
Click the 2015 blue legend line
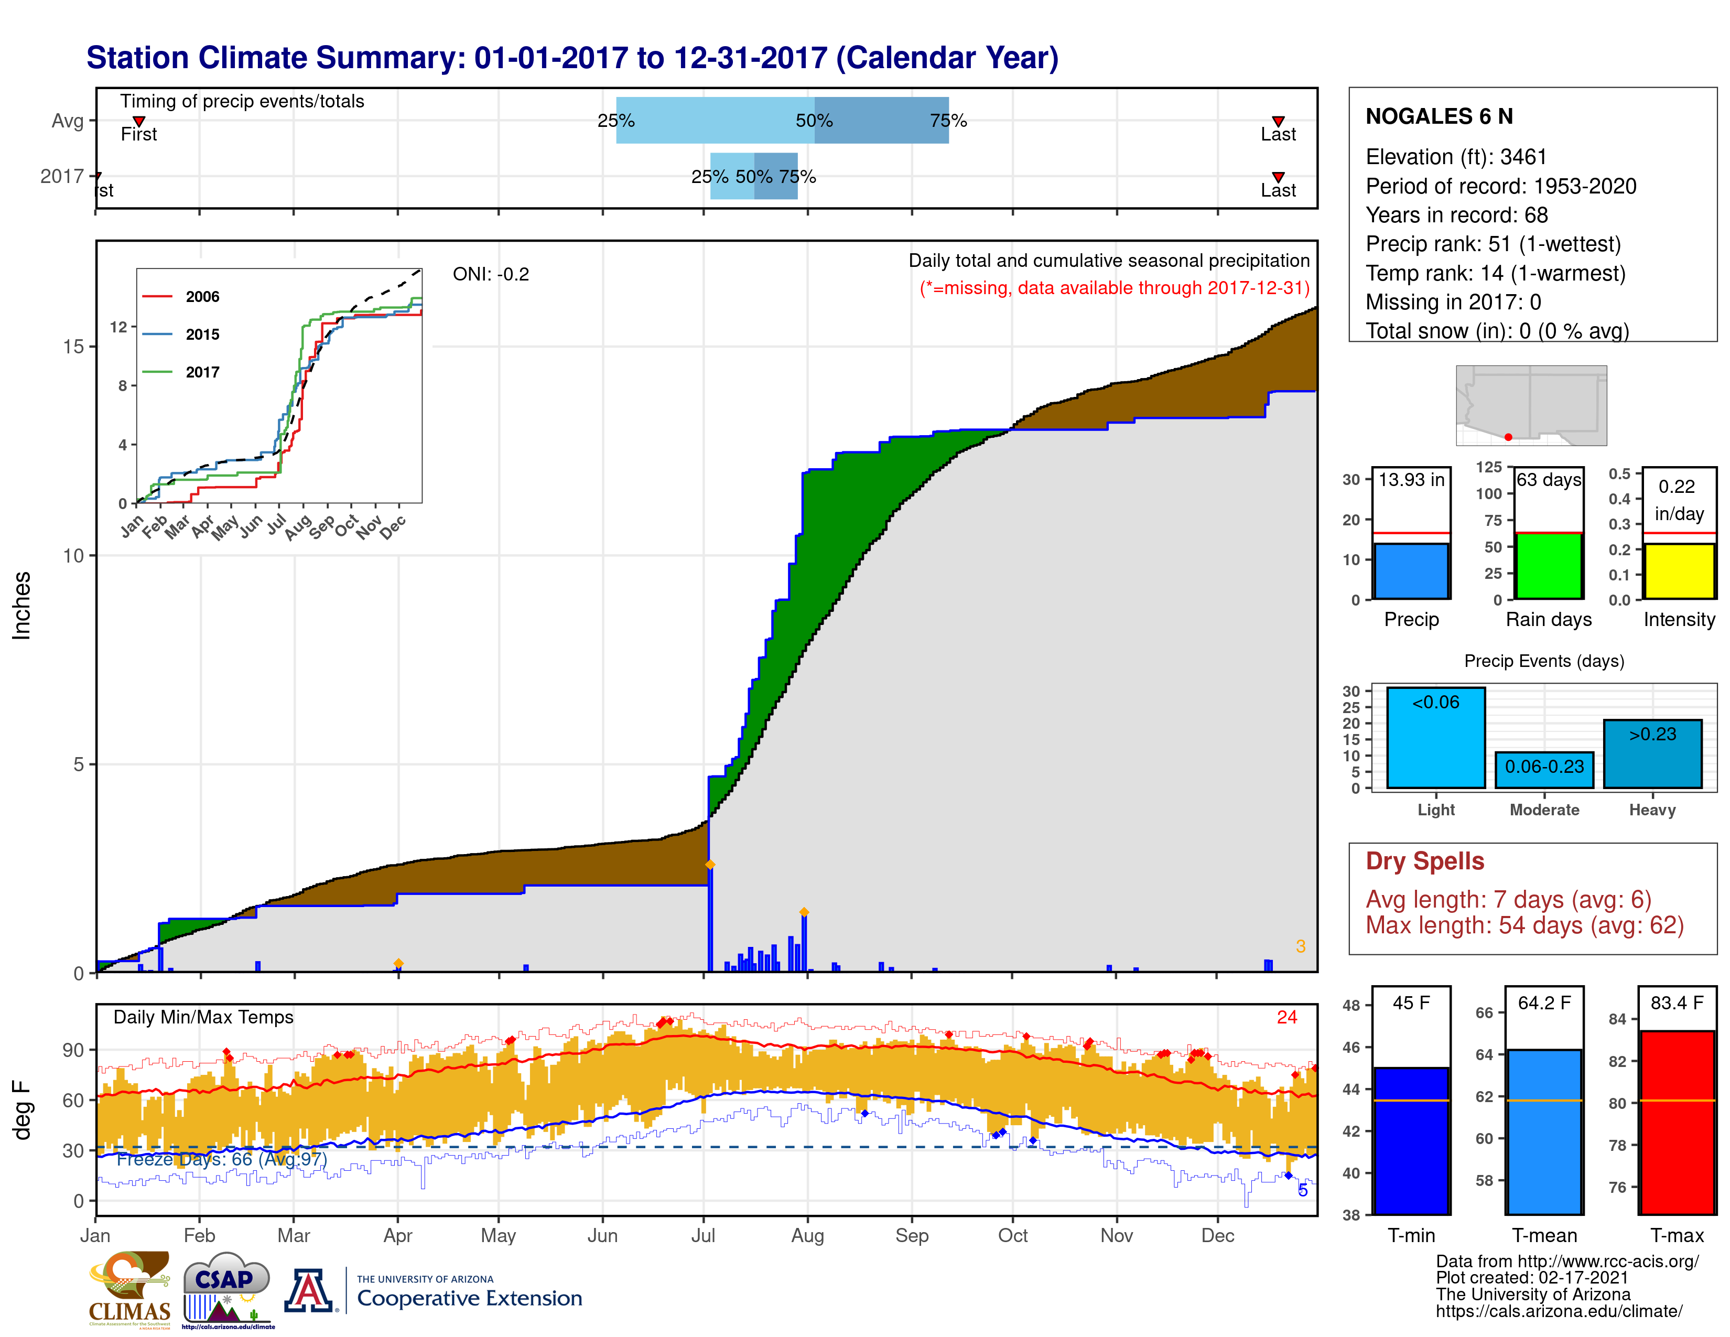(157, 335)
